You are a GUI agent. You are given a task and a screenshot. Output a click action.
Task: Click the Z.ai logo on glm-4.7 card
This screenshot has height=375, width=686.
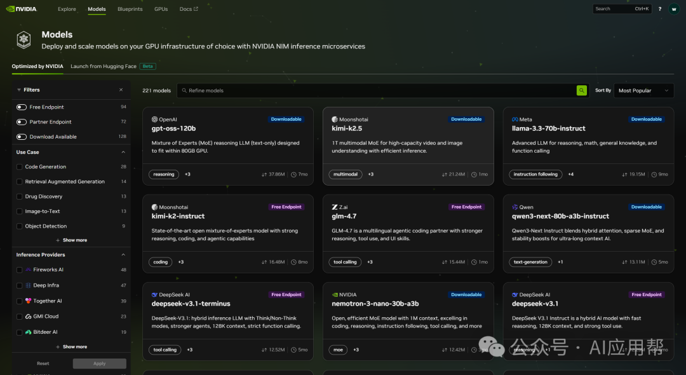pos(335,207)
